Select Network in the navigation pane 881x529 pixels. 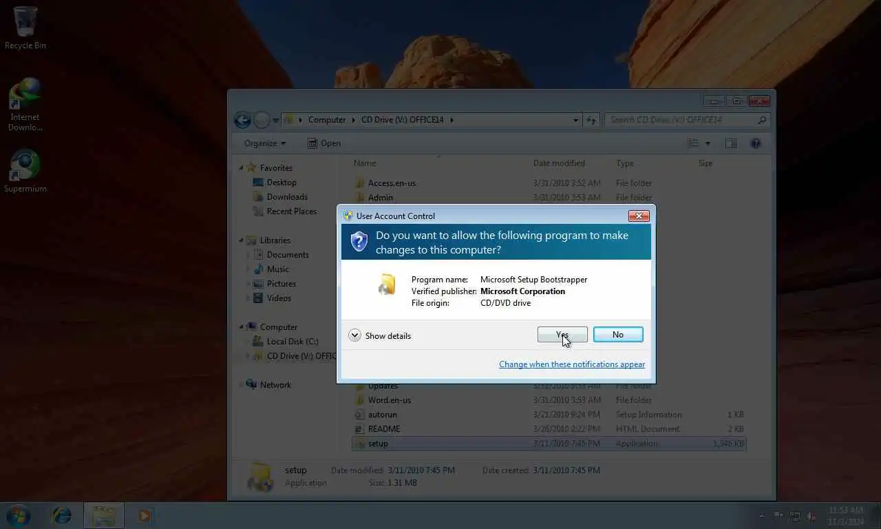coord(275,385)
